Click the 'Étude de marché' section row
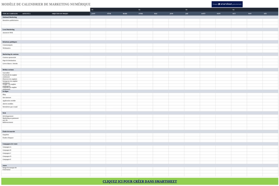 [140, 132]
